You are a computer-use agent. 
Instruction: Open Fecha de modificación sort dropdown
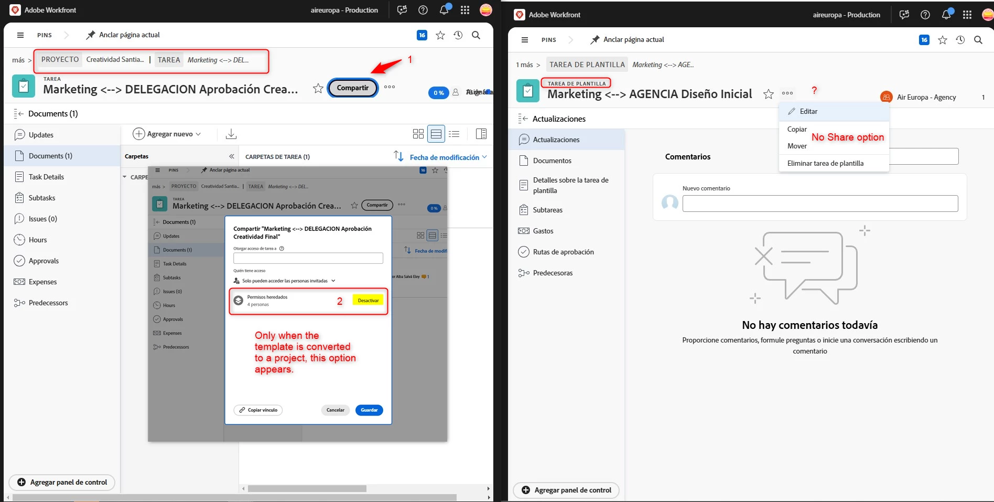click(448, 157)
